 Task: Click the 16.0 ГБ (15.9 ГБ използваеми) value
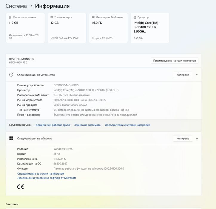coord(72,95)
